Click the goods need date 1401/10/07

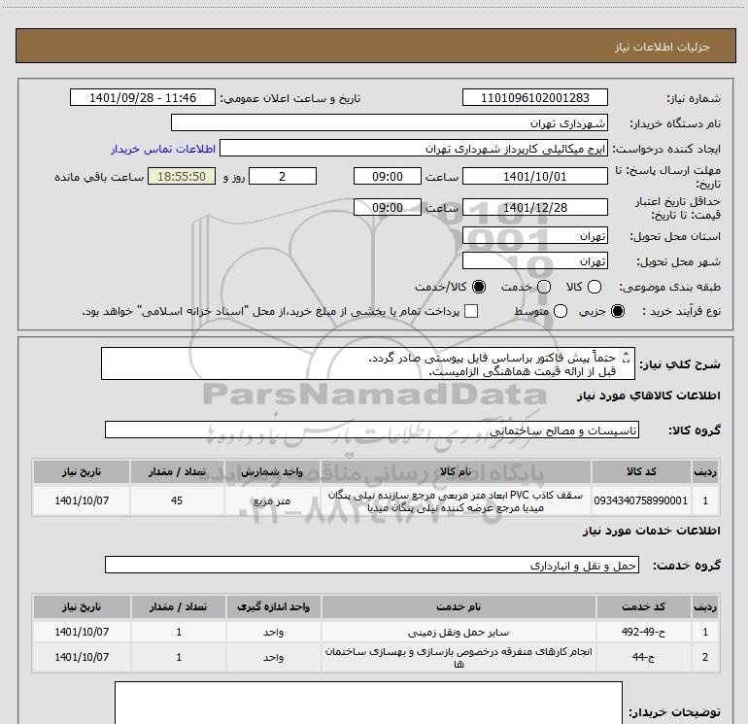point(82,500)
